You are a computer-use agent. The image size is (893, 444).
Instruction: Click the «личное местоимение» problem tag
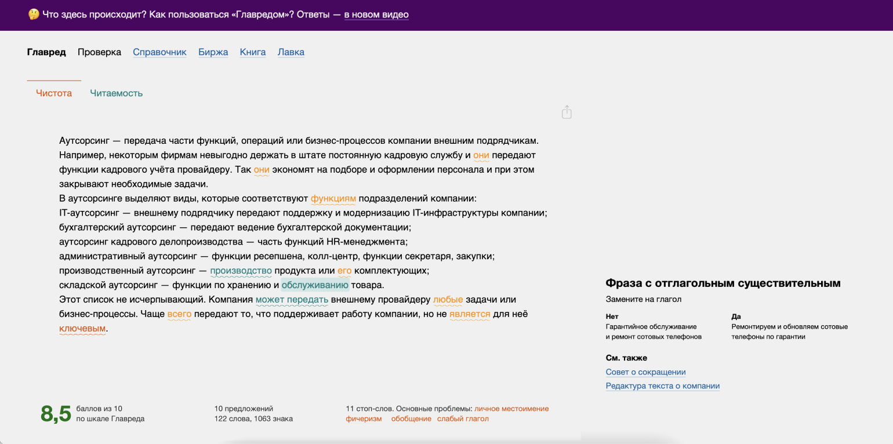pyautogui.click(x=511, y=409)
